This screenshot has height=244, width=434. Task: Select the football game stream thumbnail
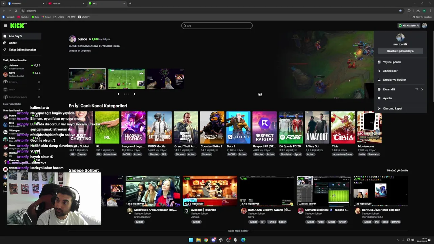point(126,79)
